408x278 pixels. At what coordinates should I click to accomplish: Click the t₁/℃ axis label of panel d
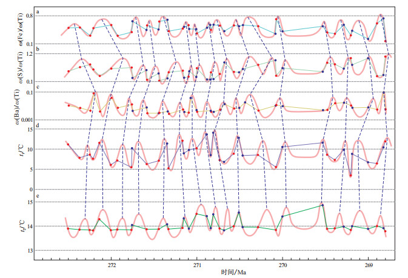click(x=21, y=149)
